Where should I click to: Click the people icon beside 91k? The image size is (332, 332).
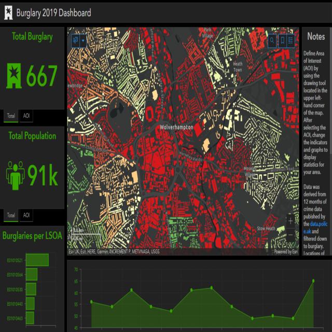pos(15,175)
